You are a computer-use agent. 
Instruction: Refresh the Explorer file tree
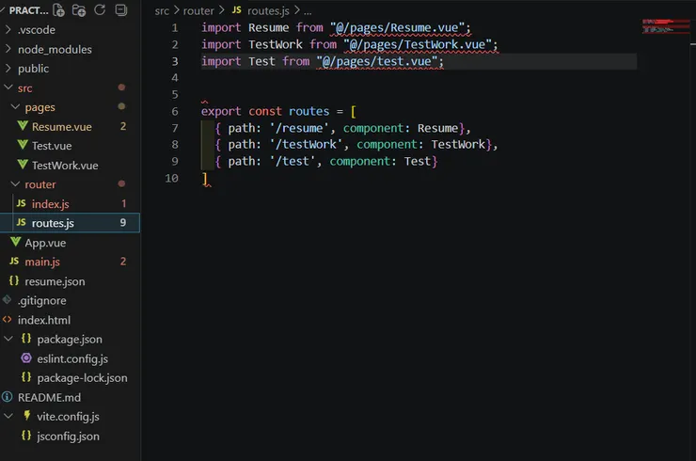point(101,10)
